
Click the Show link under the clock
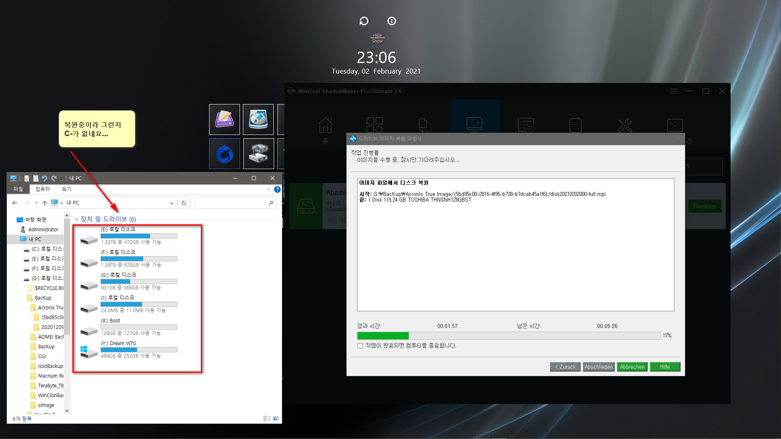pos(377,41)
